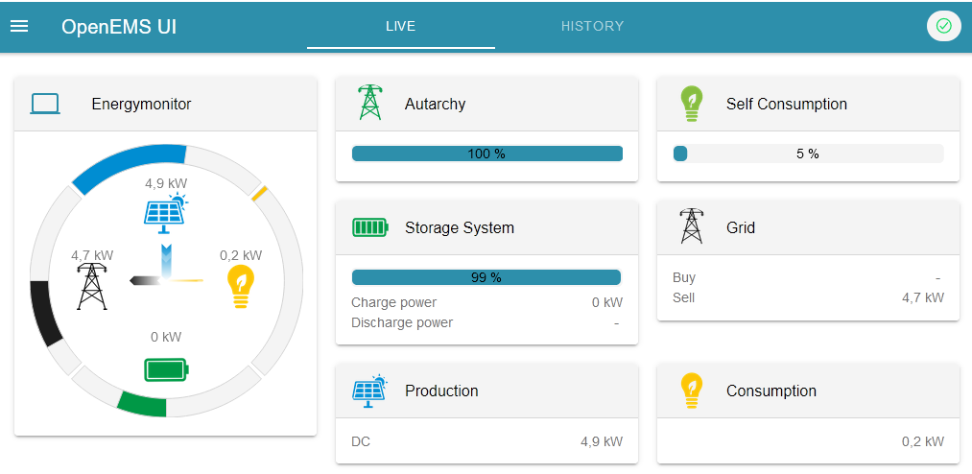Click the green pylon Autarchy icon

click(369, 103)
